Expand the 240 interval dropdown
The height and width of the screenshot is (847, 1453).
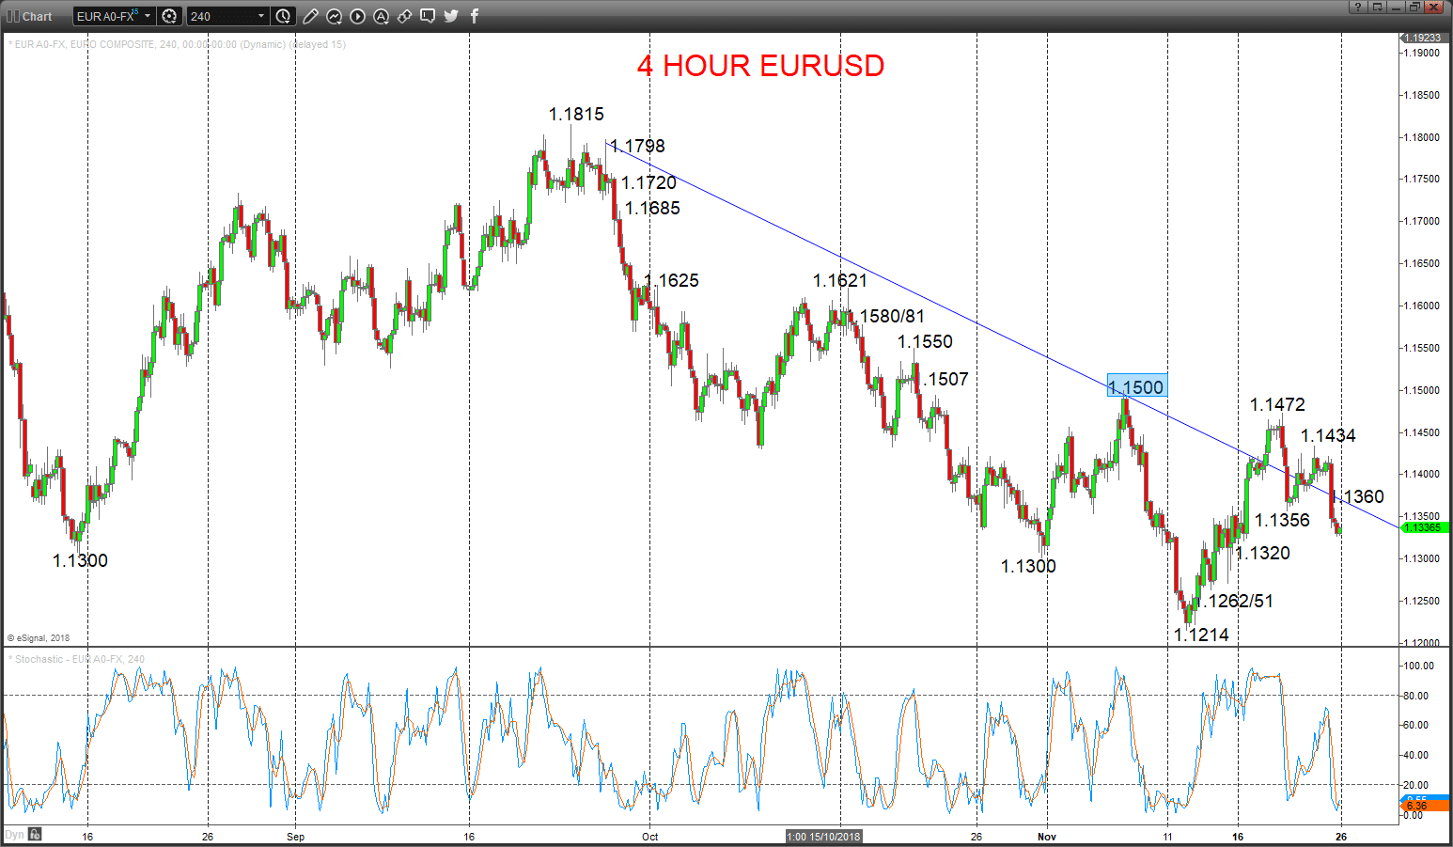click(x=261, y=16)
